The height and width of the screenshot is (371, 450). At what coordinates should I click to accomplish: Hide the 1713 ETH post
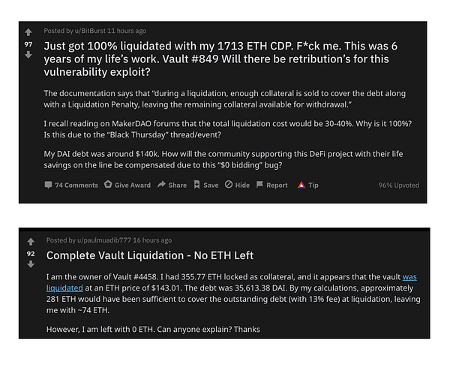pos(228,185)
